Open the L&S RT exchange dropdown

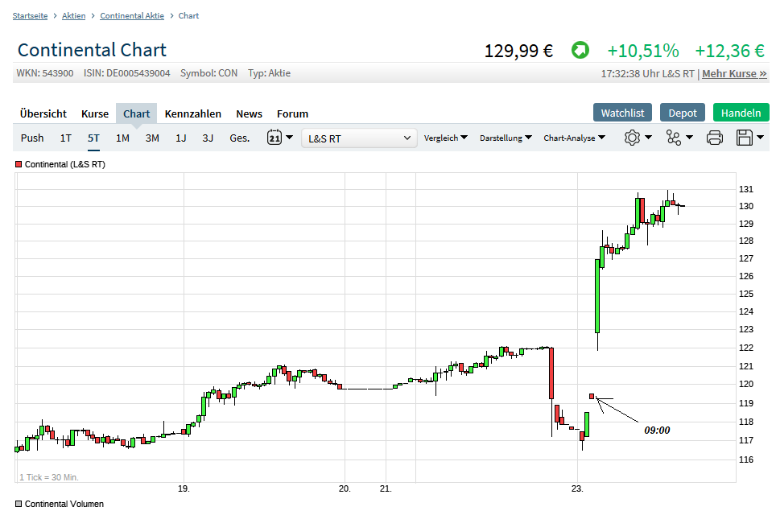point(359,138)
